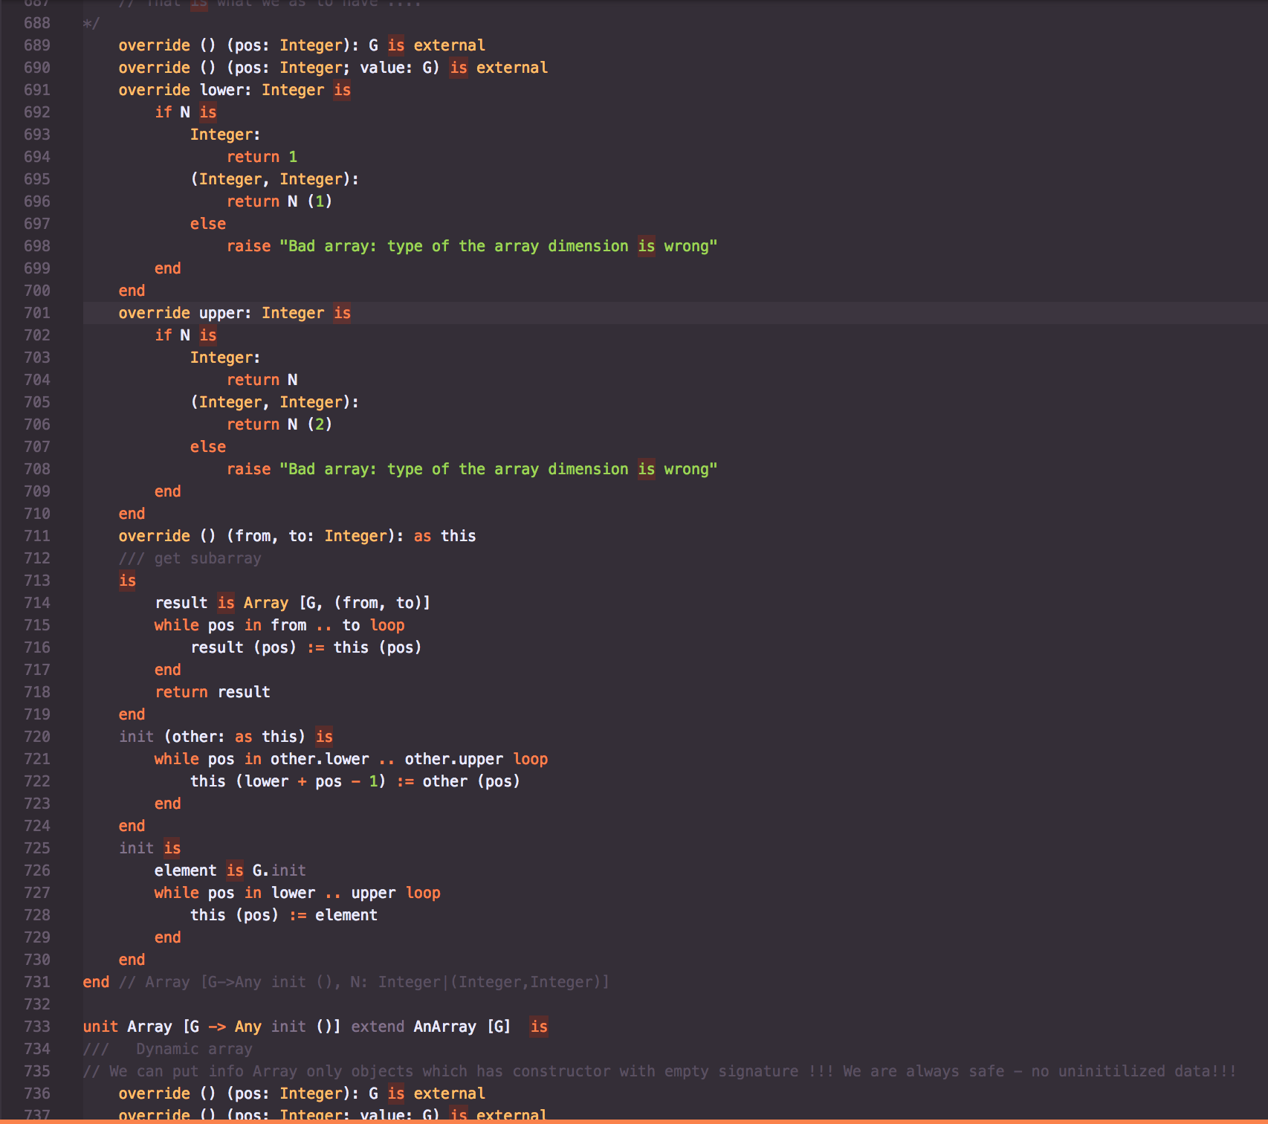Click line number 720 in the gutter

(x=37, y=737)
